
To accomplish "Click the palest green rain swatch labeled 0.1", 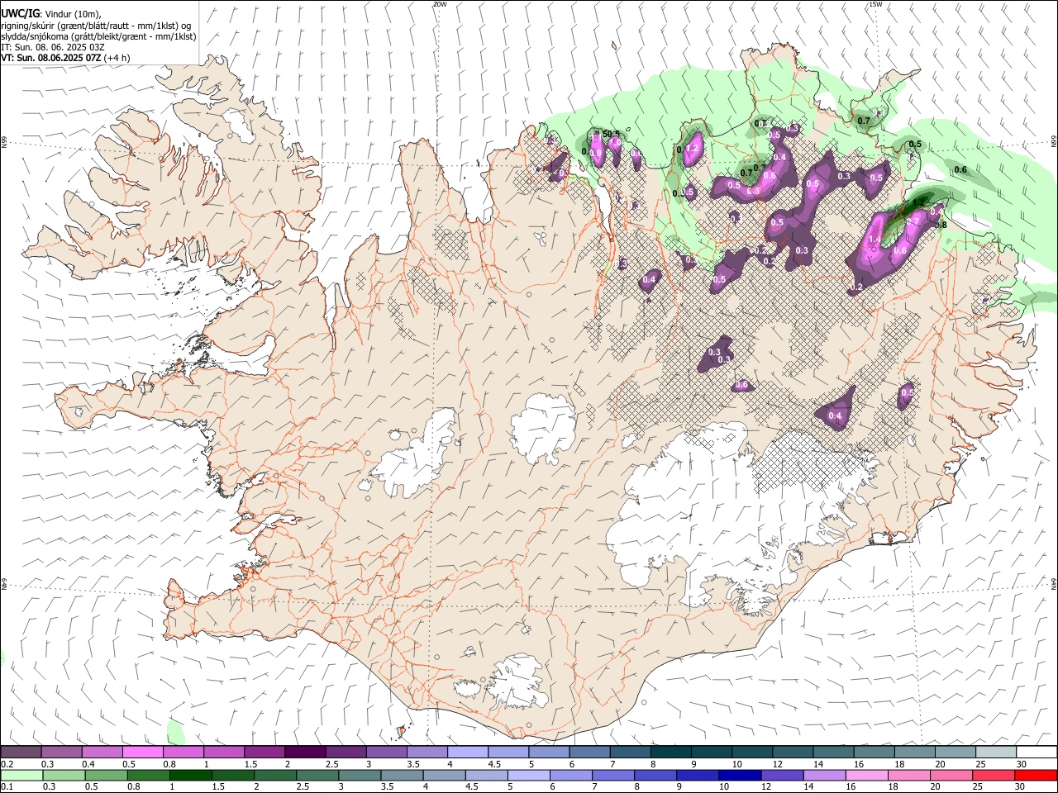I will click(x=21, y=775).
